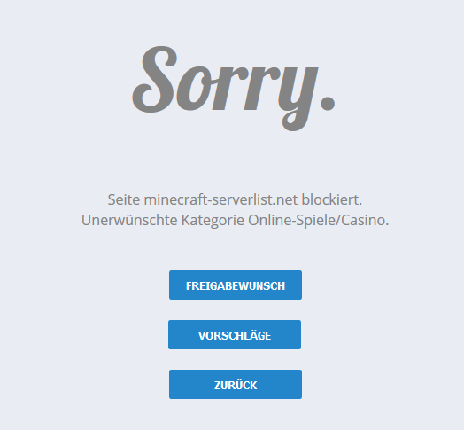This screenshot has height=430, width=464.
Task: Click the first r in Sorry
Action: [228, 89]
